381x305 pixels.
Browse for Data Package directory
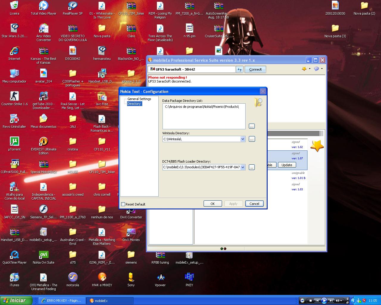coord(252,126)
